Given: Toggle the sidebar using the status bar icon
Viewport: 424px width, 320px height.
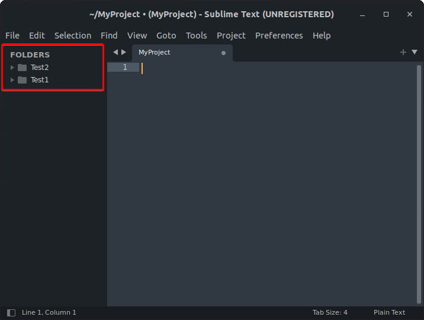Looking at the screenshot, I should tap(11, 313).
